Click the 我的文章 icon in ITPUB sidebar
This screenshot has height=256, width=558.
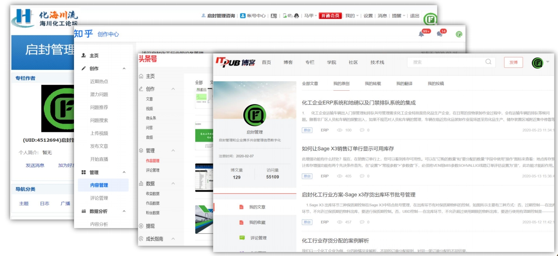[x=241, y=207]
